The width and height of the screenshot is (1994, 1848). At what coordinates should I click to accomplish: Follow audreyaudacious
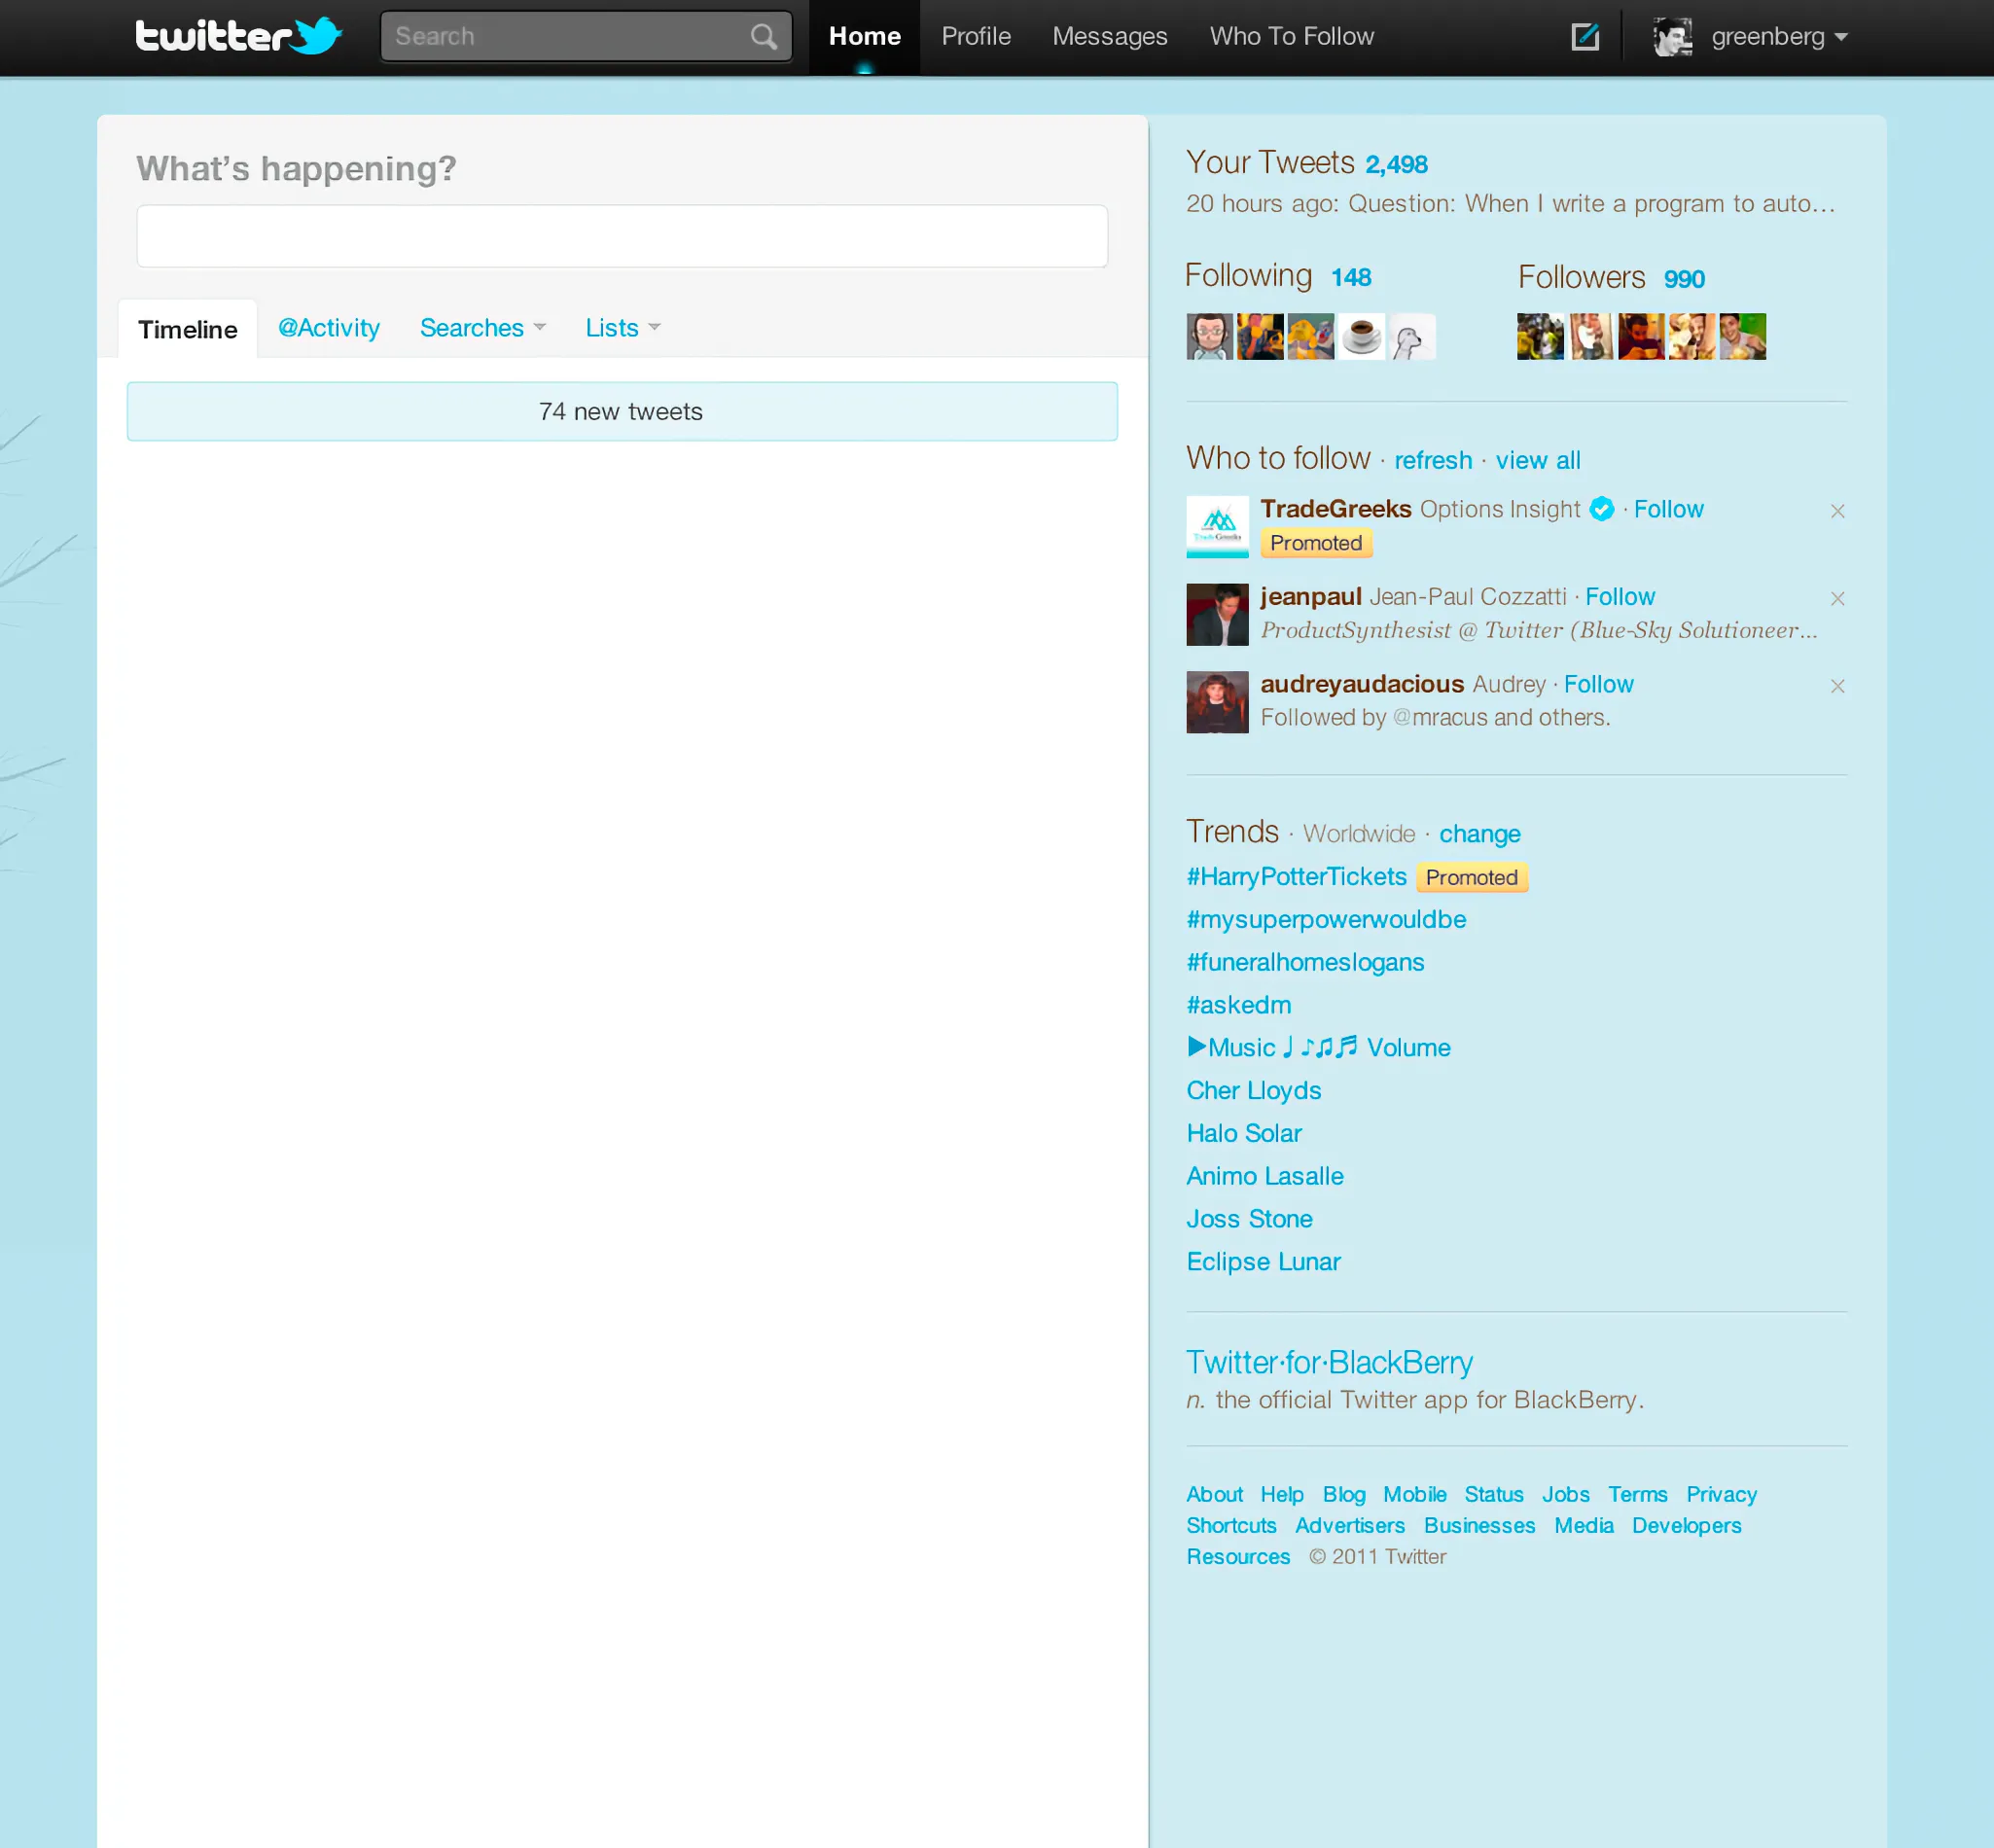click(1598, 684)
